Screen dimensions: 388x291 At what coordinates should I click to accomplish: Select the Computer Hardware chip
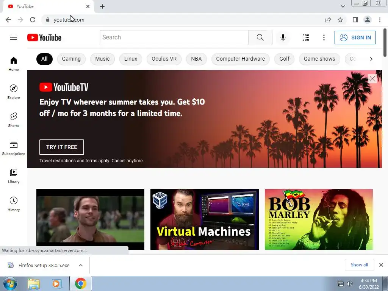[241, 59]
